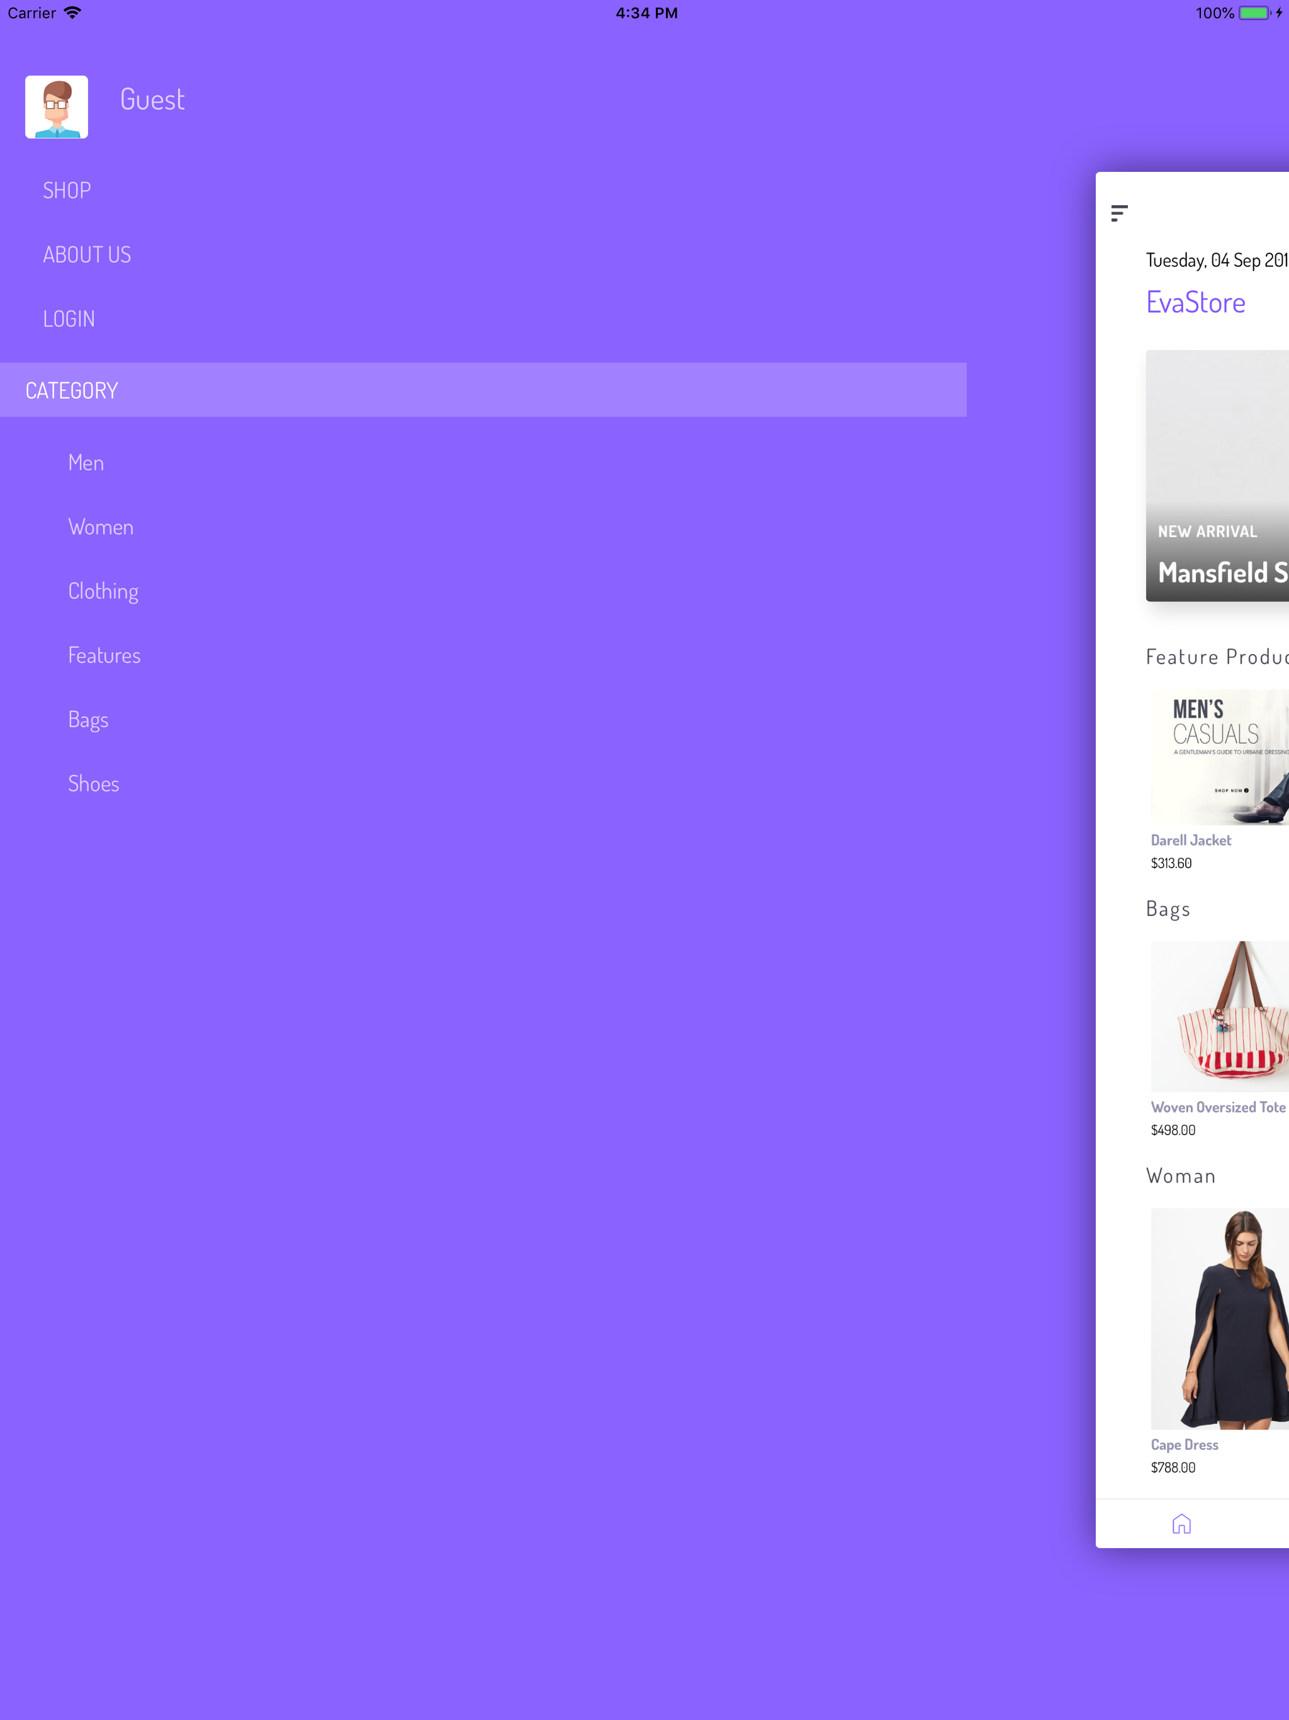The height and width of the screenshot is (1720, 1289).
Task: Tap the Tuesday, 04 Sep date text
Action: (x=1217, y=260)
